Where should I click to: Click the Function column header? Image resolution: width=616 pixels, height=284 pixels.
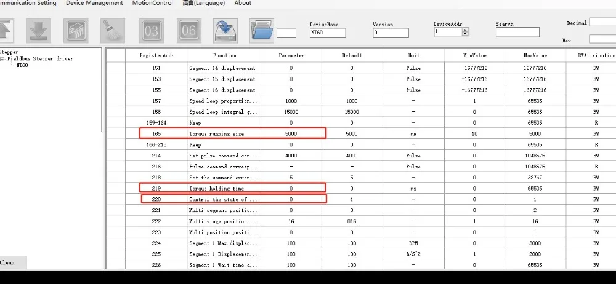(x=225, y=55)
